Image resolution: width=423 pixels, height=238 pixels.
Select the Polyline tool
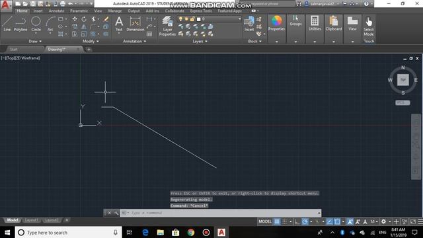pyautogui.click(x=20, y=24)
